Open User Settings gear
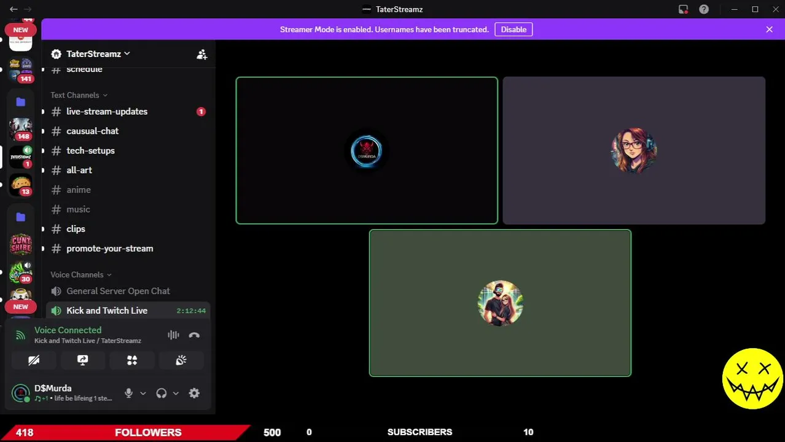This screenshot has width=785, height=442. 194,394
